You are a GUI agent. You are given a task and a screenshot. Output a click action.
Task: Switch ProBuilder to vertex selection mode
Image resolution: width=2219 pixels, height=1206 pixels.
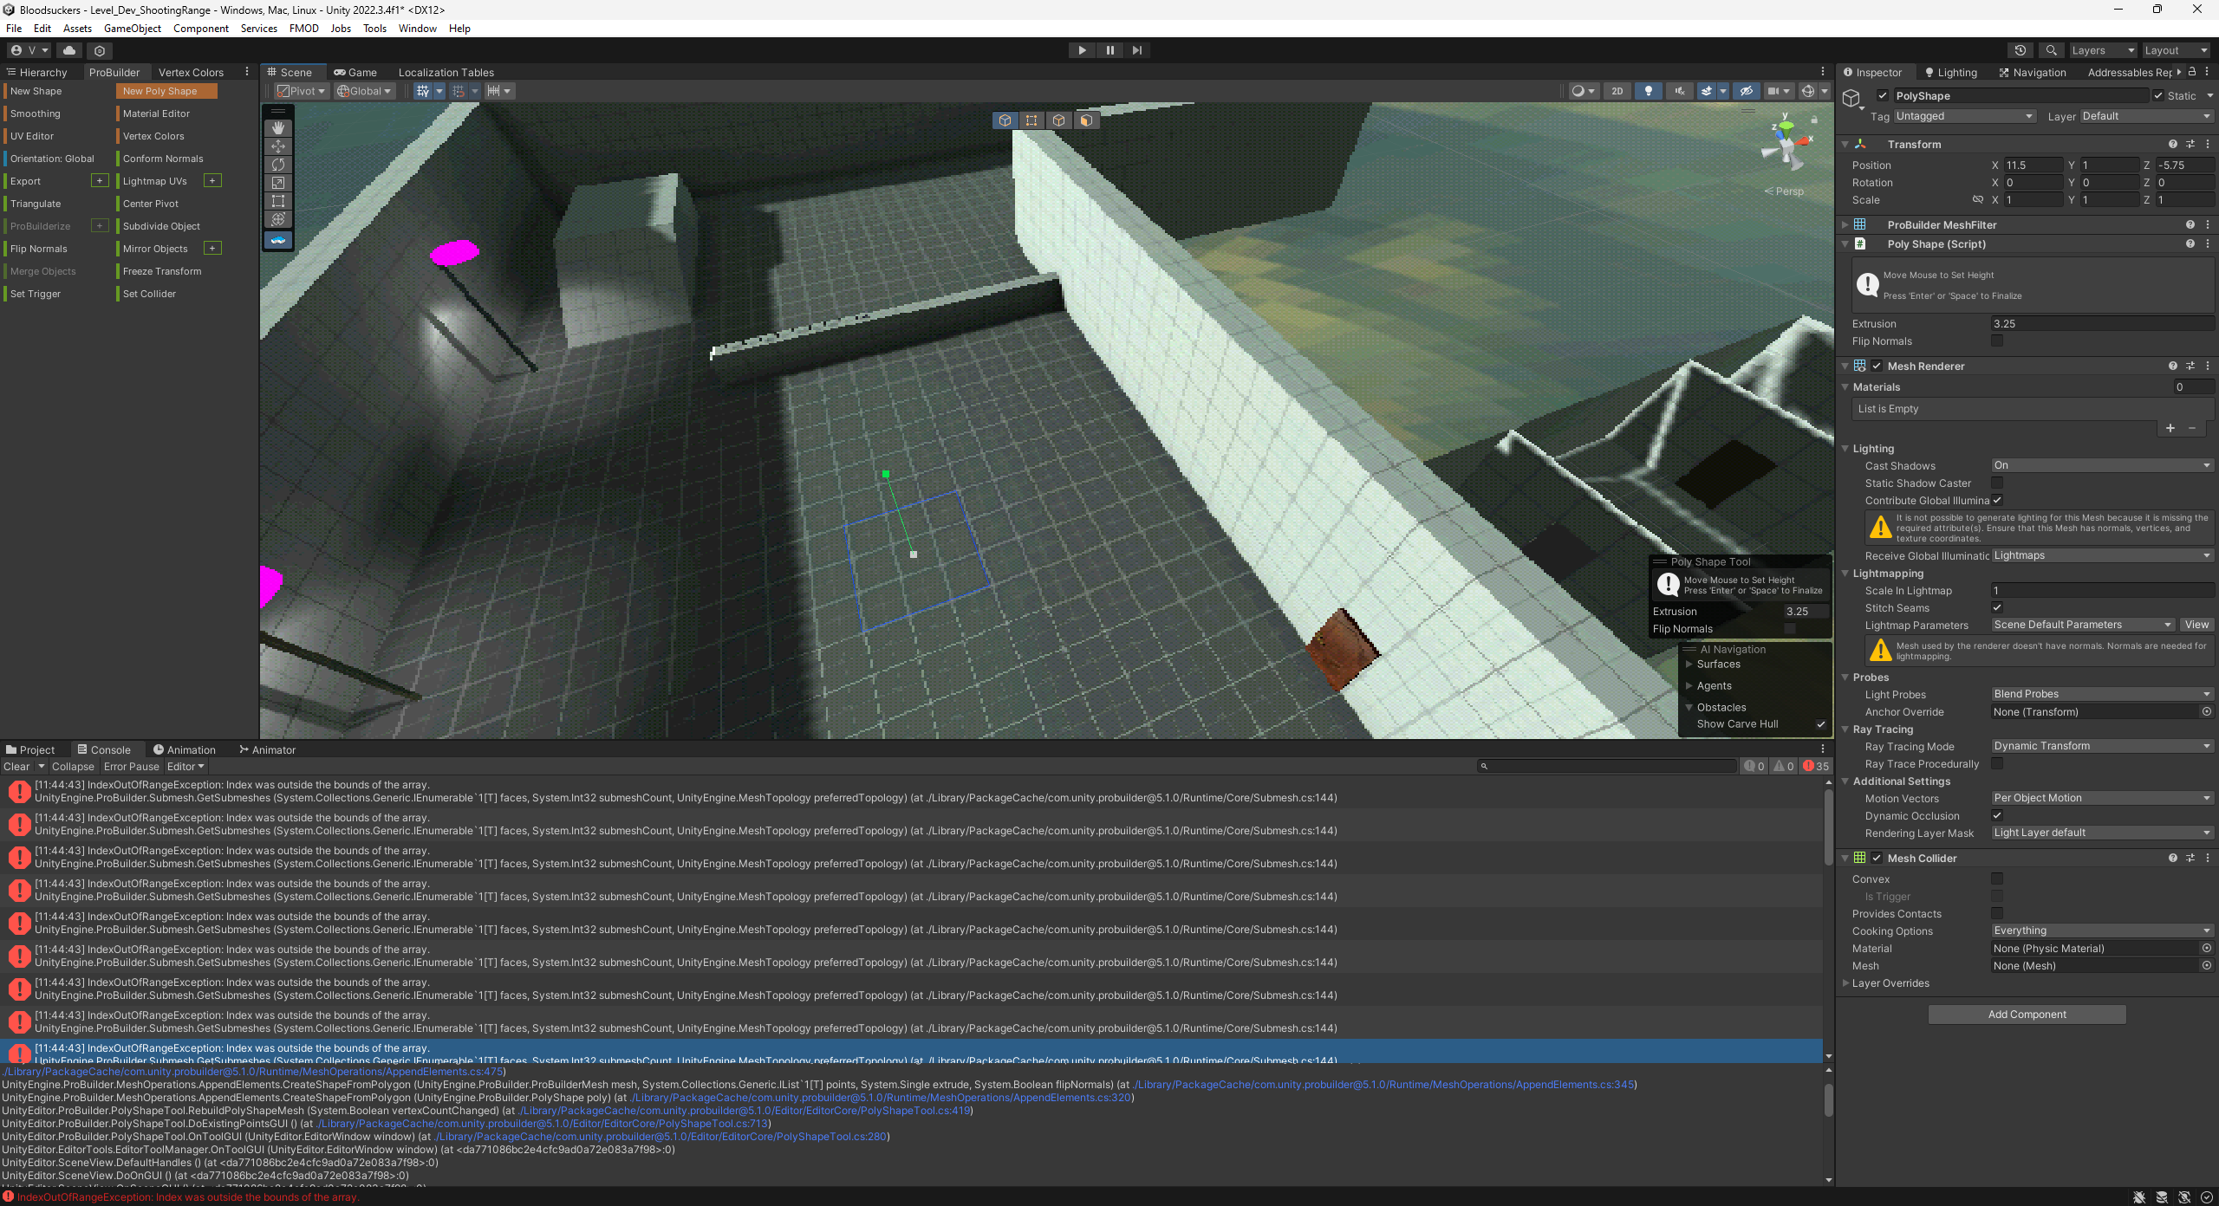pyautogui.click(x=1031, y=120)
